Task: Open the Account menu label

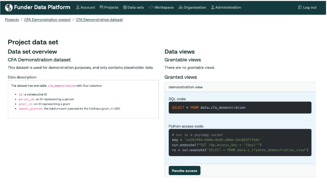Action: coord(88,8)
